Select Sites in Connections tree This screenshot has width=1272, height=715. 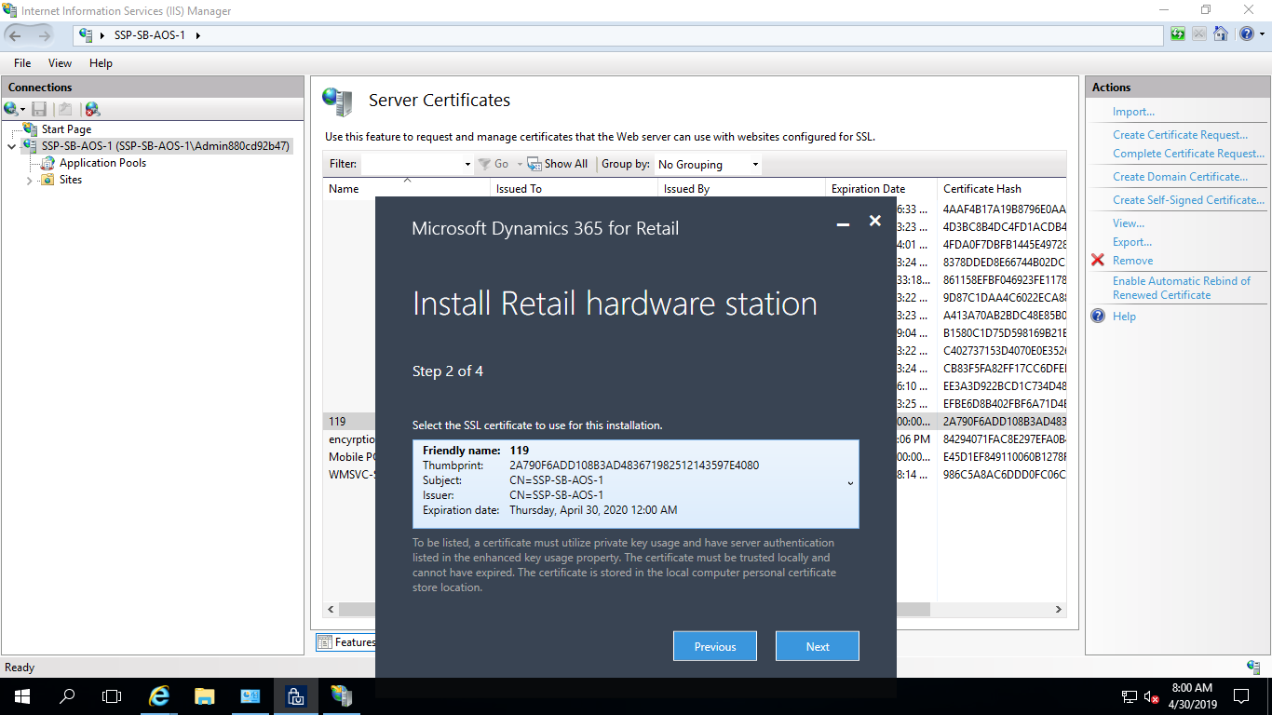(71, 180)
